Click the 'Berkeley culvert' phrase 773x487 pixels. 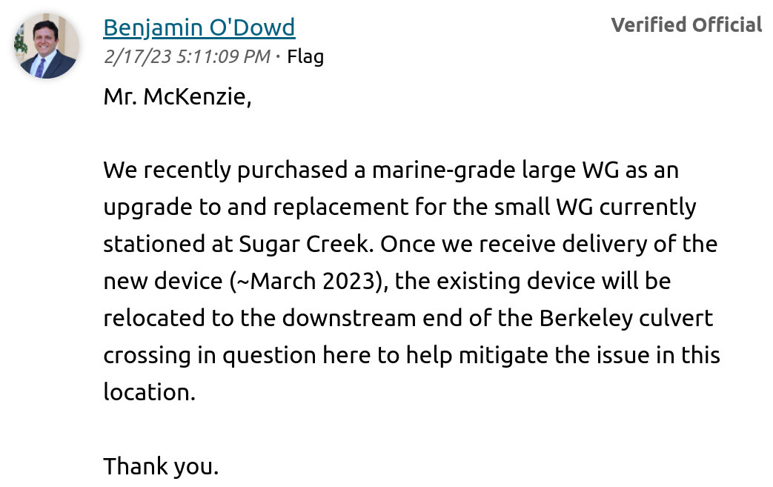[x=626, y=319]
